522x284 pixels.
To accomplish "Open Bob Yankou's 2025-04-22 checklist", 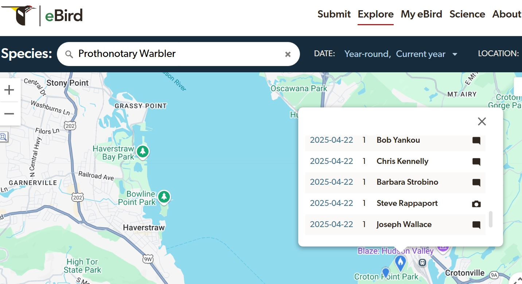I will coord(331,140).
